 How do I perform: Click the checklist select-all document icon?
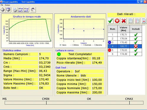tap(130, 21)
